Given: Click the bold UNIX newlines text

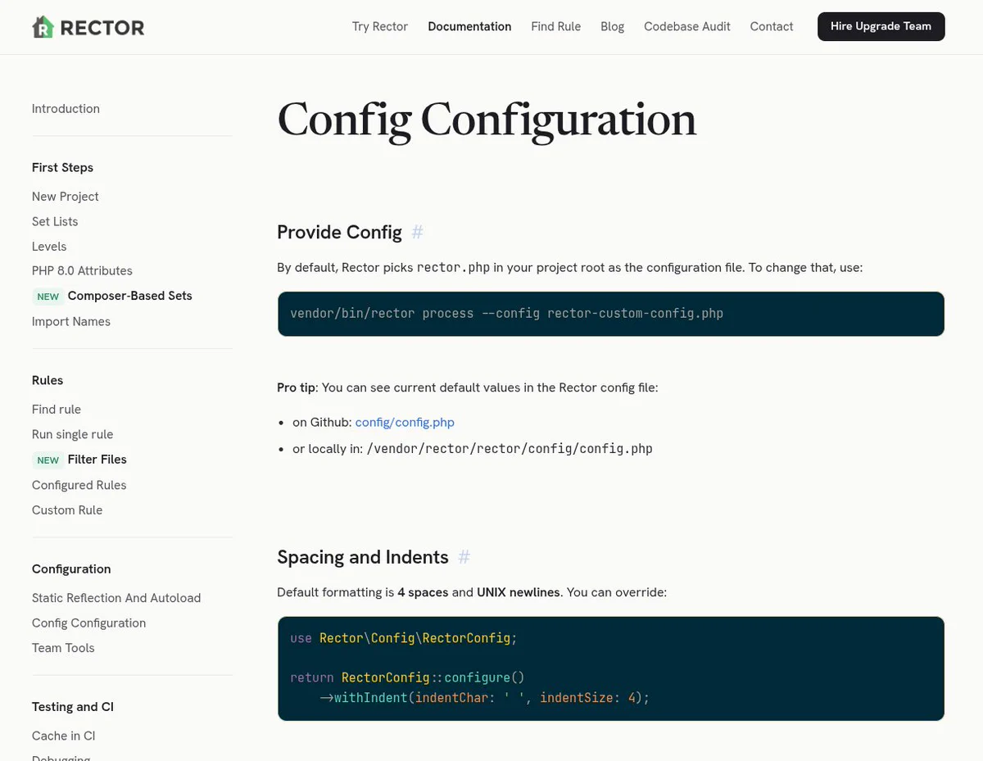Looking at the screenshot, I should [519, 592].
